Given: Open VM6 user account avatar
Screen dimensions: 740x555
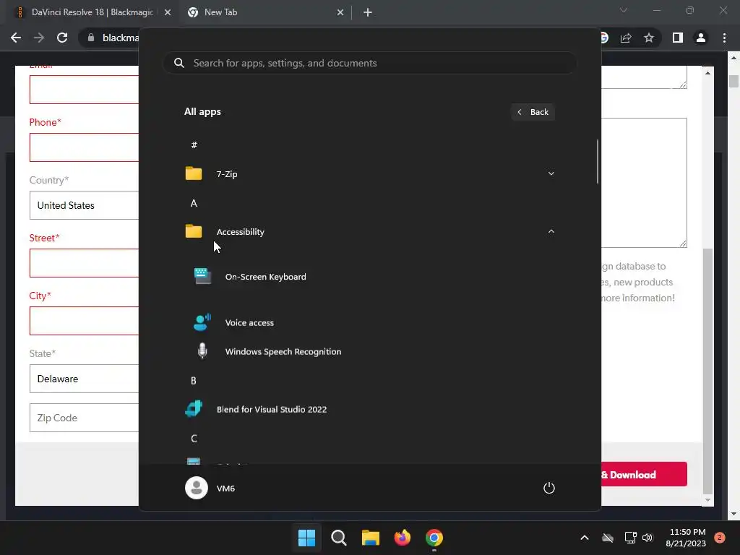Looking at the screenshot, I should click(197, 488).
